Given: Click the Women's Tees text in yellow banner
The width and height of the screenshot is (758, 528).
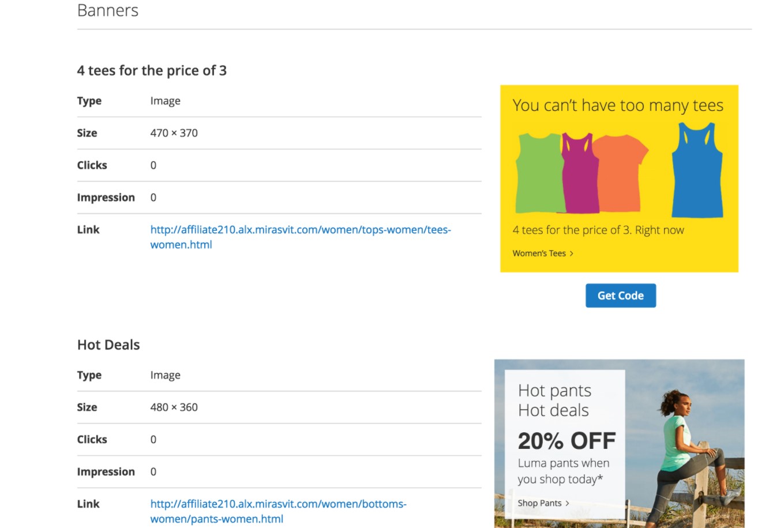Looking at the screenshot, I should click(539, 253).
